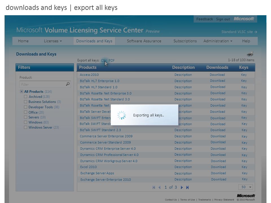The height and width of the screenshot is (203, 271).
Task: Open Commerce Server Enterprise 2009
Action: click(x=106, y=136)
